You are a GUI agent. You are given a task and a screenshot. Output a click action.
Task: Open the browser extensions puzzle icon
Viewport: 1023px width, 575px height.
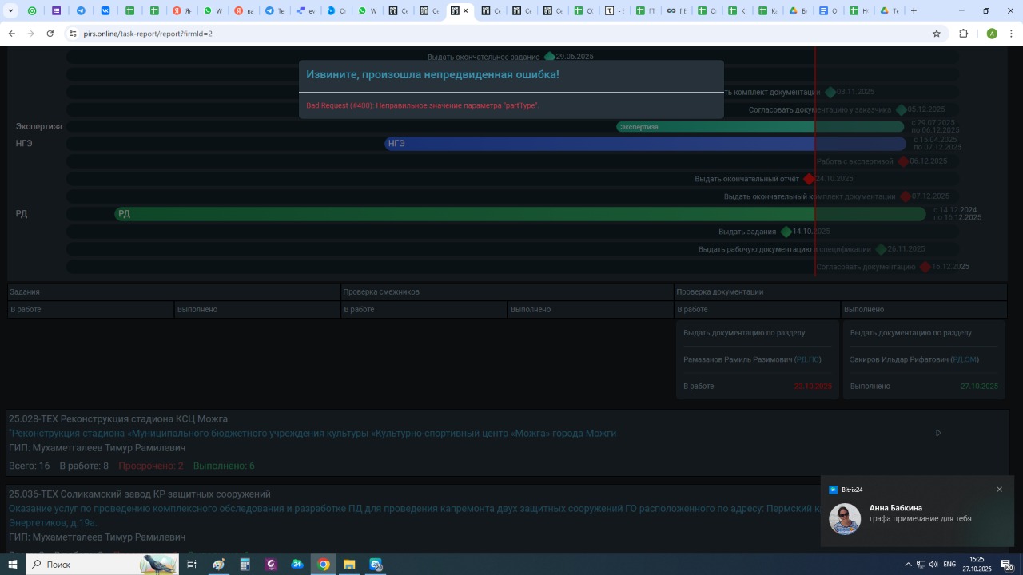[963, 34]
